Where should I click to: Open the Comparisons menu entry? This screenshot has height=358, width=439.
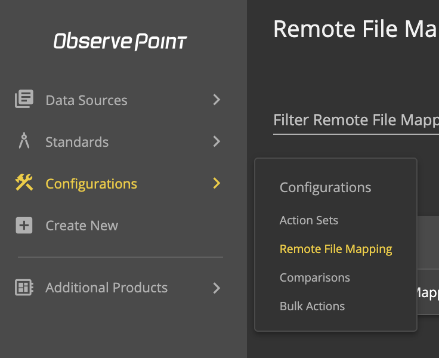(x=315, y=278)
